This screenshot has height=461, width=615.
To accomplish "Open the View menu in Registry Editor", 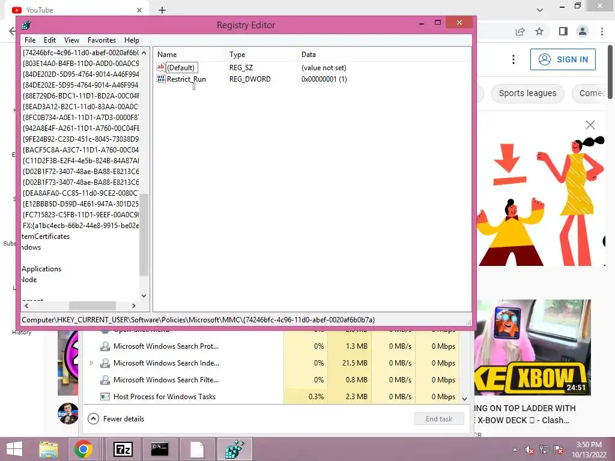I will 71,40.
